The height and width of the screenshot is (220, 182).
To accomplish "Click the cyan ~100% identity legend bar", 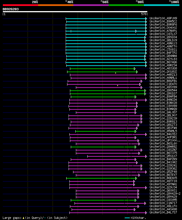I will tap(162, 5).
